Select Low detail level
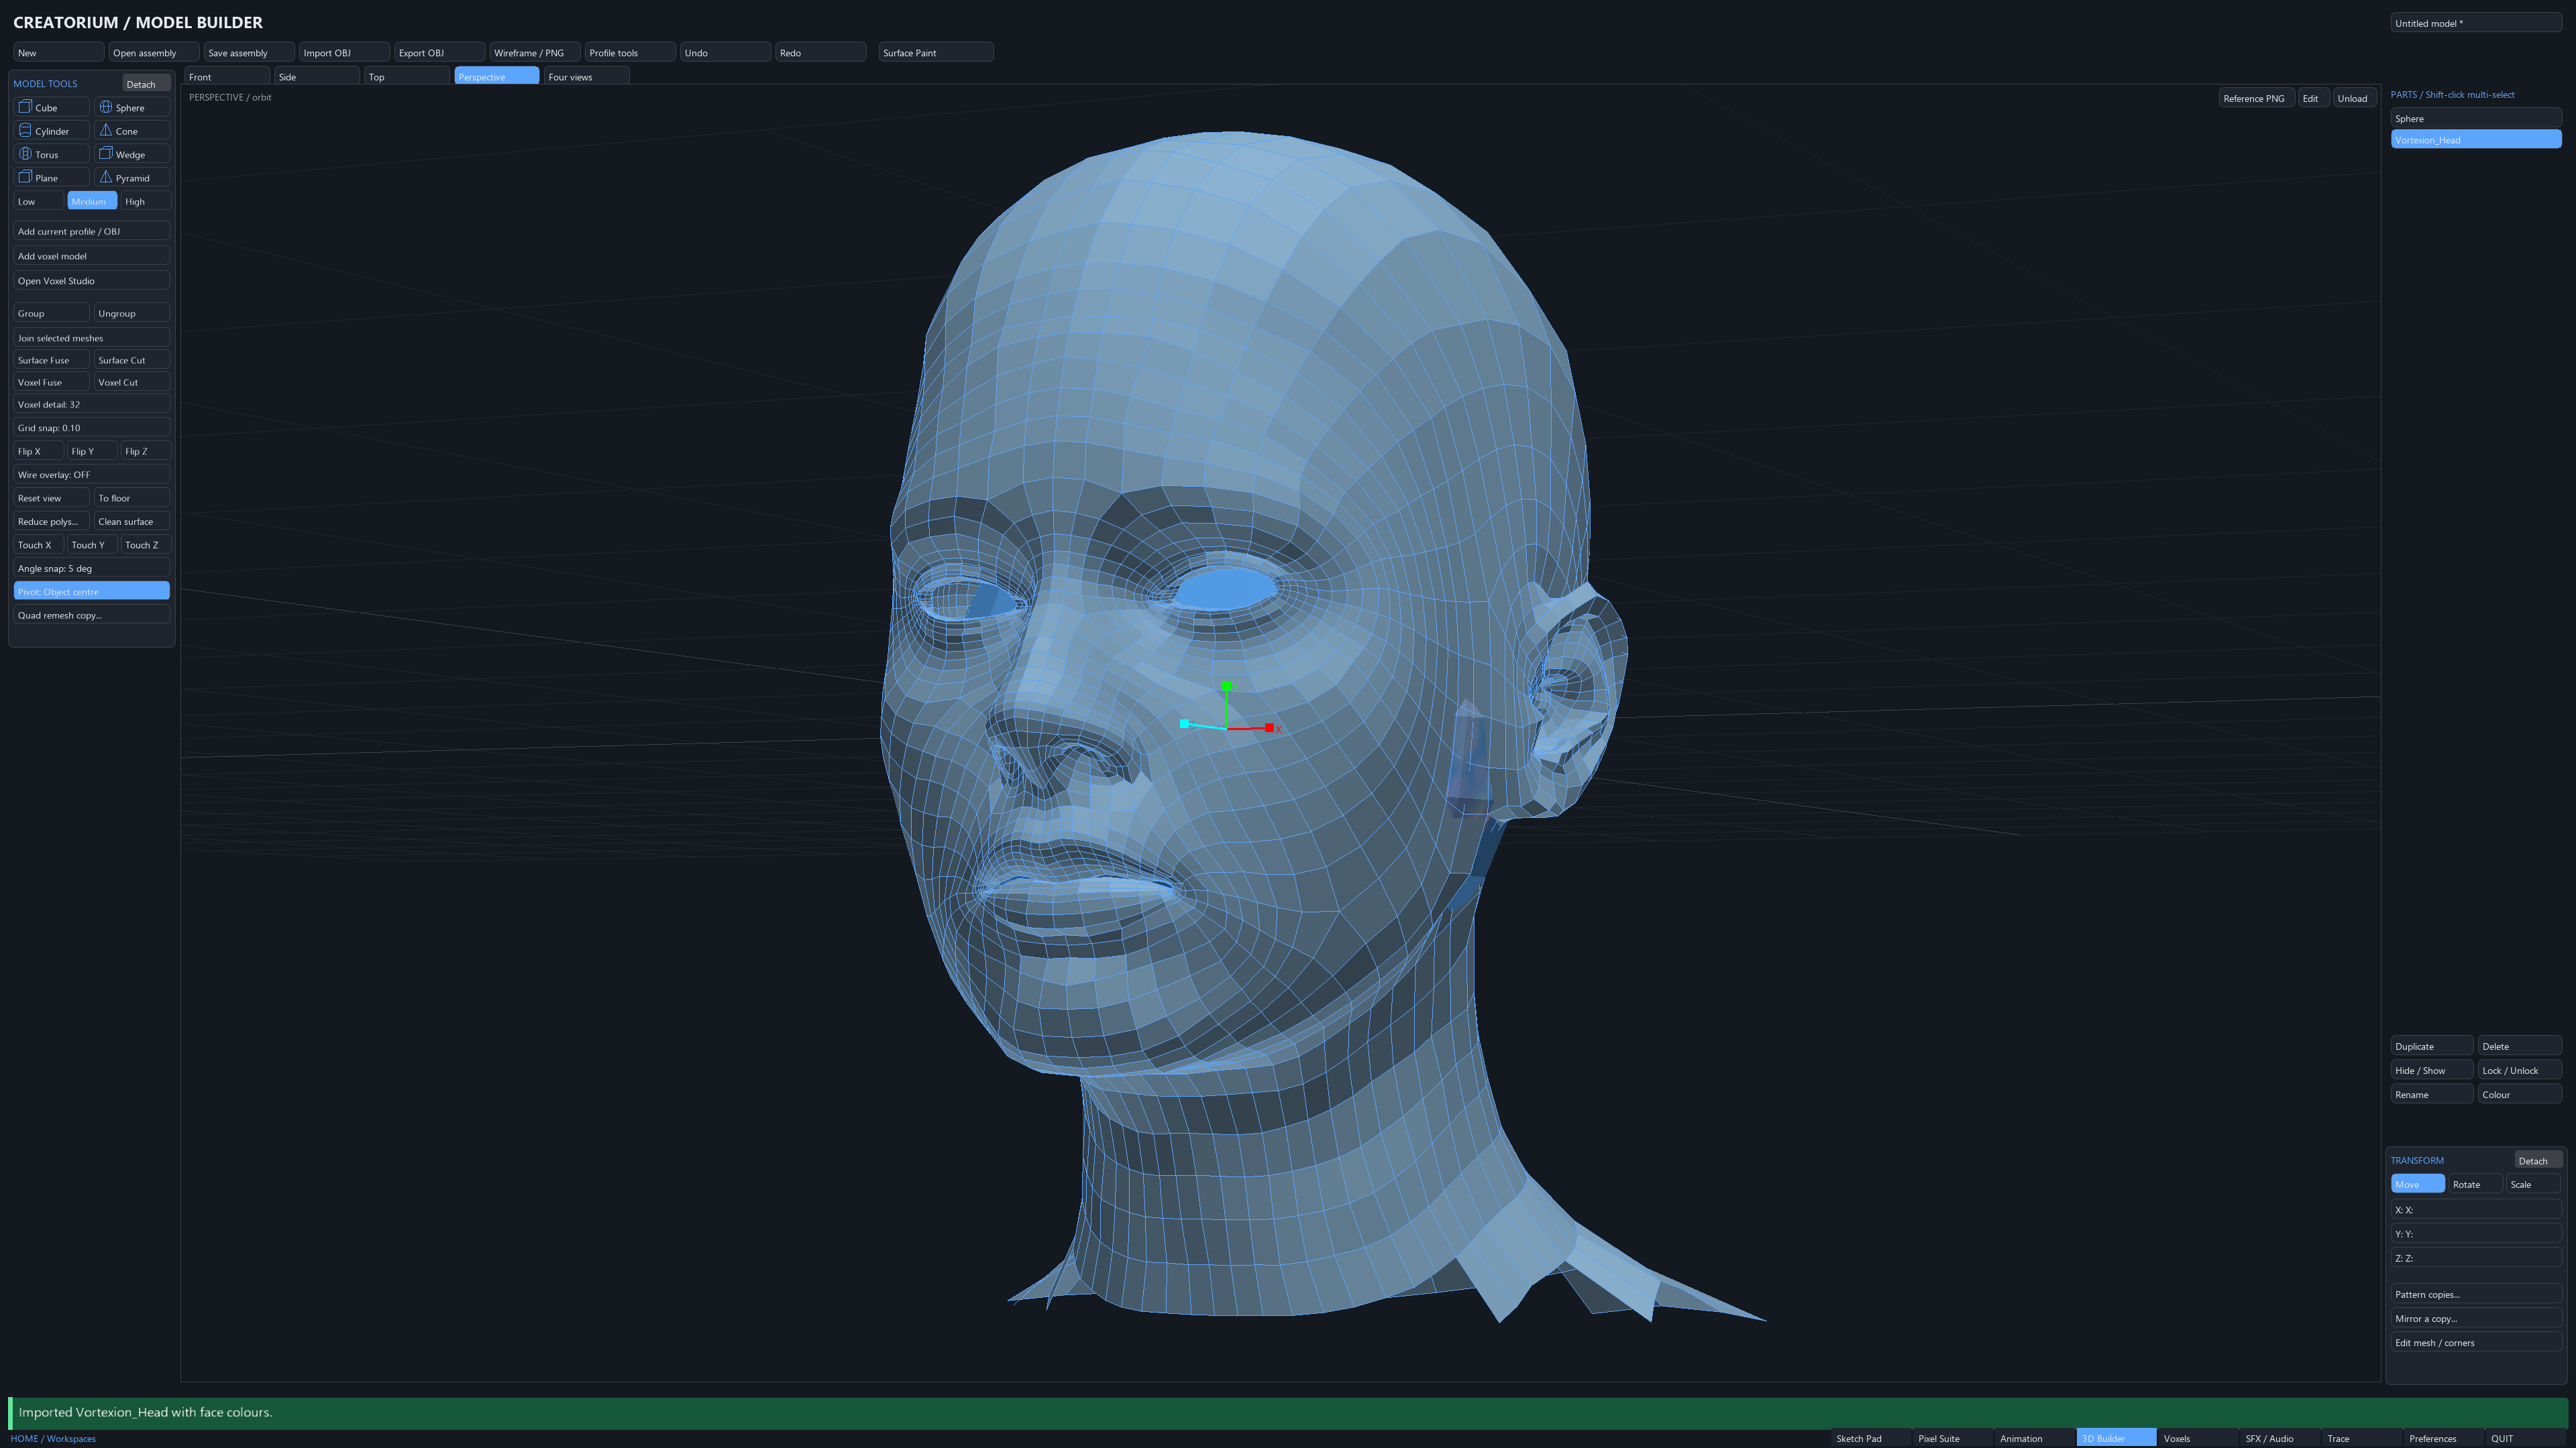Image resolution: width=2576 pixels, height=1448 pixels. (x=38, y=201)
